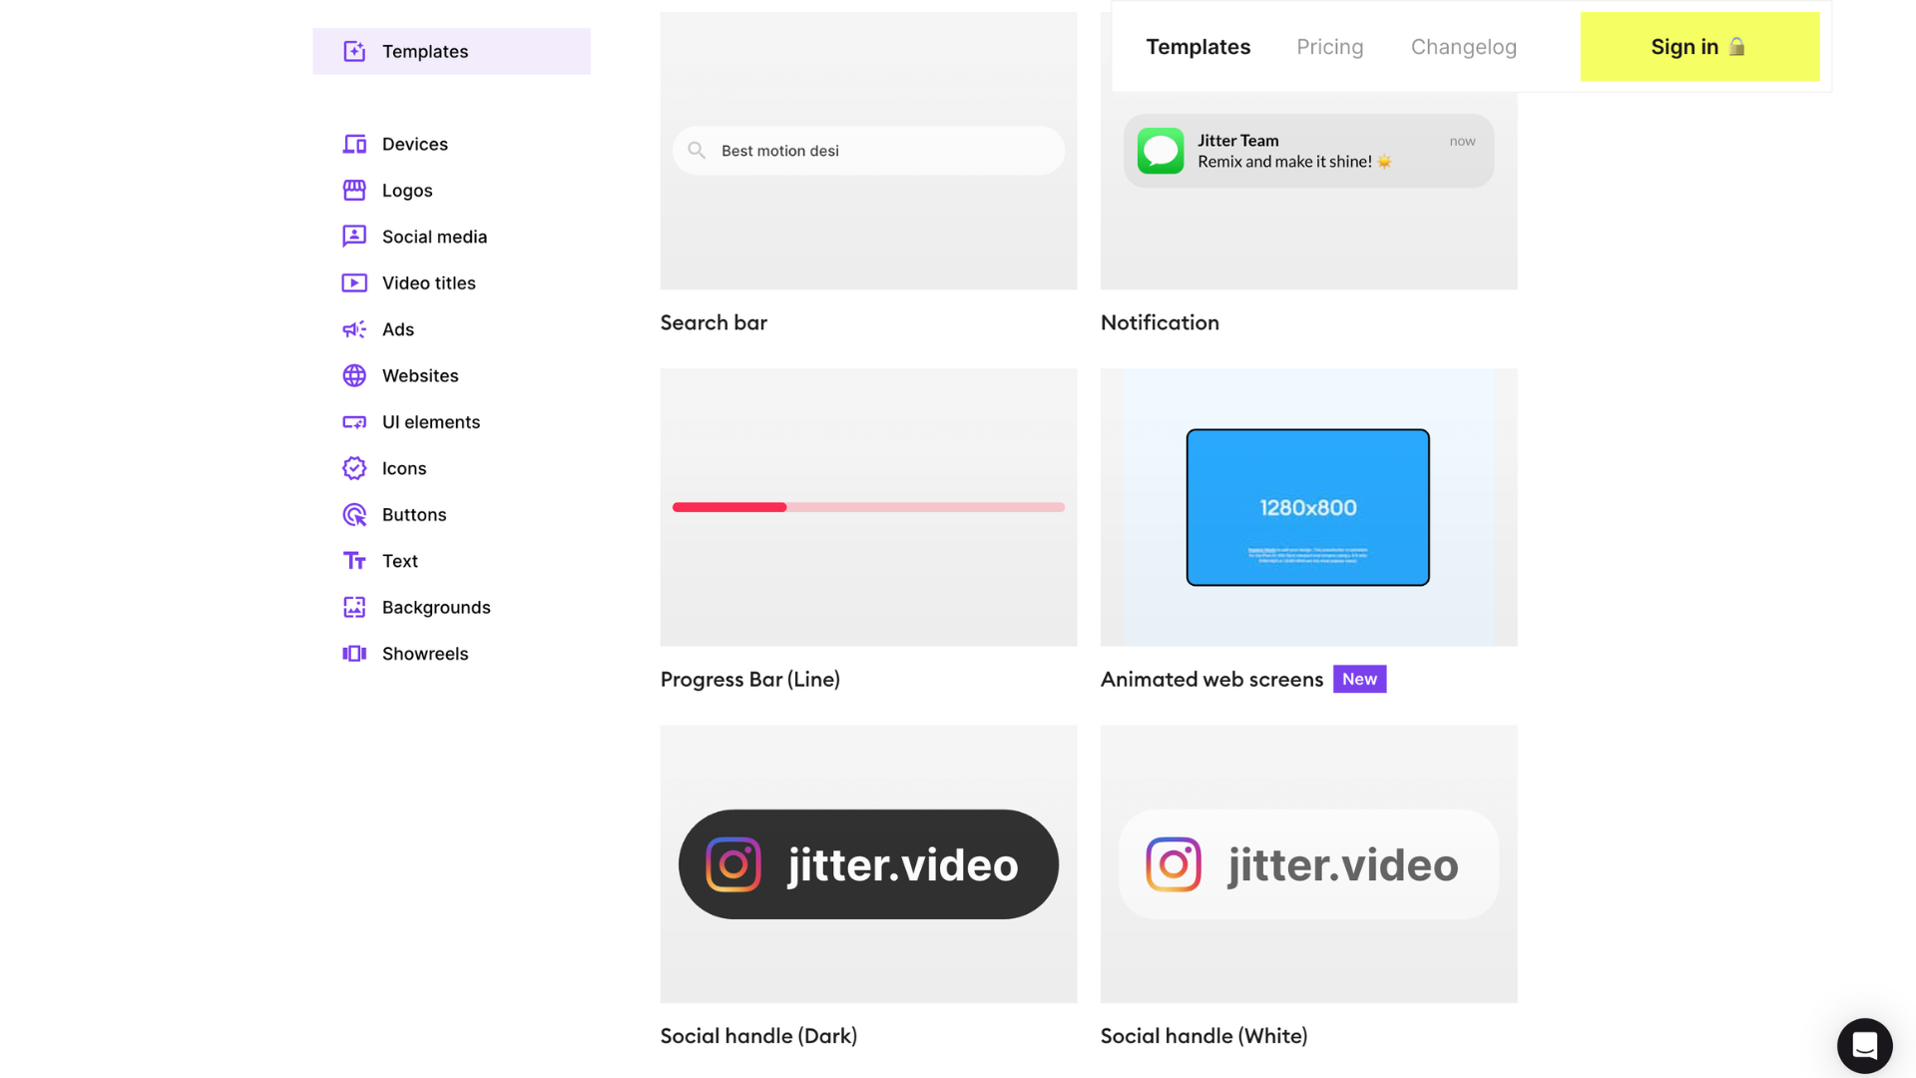The width and height of the screenshot is (1916, 1078).
Task: Click the Instagram icon in white social handle
Action: pyautogui.click(x=1174, y=864)
